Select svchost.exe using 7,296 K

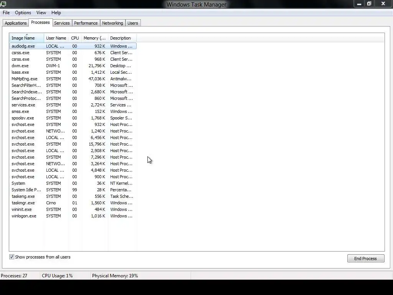[73, 157]
